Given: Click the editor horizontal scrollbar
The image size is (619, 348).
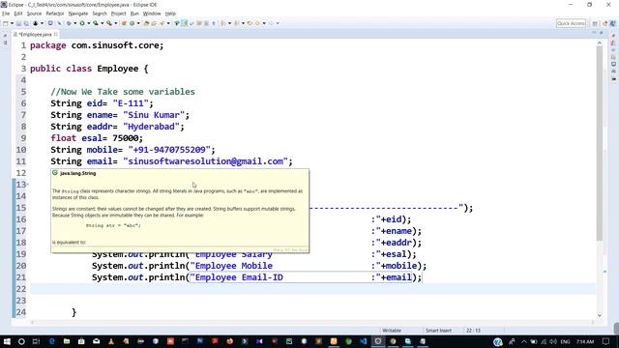Looking at the screenshot, I should 311,322.
